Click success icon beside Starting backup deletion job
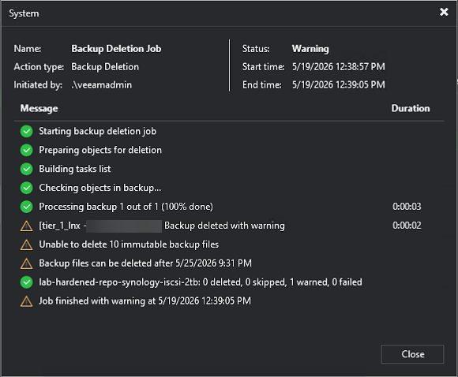Image resolution: width=458 pixels, height=377 pixels. pos(26,131)
